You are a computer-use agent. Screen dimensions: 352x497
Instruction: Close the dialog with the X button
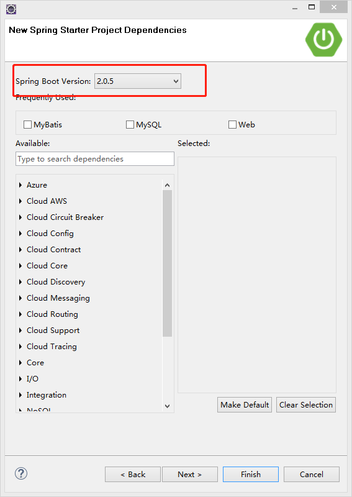pos(333,7)
